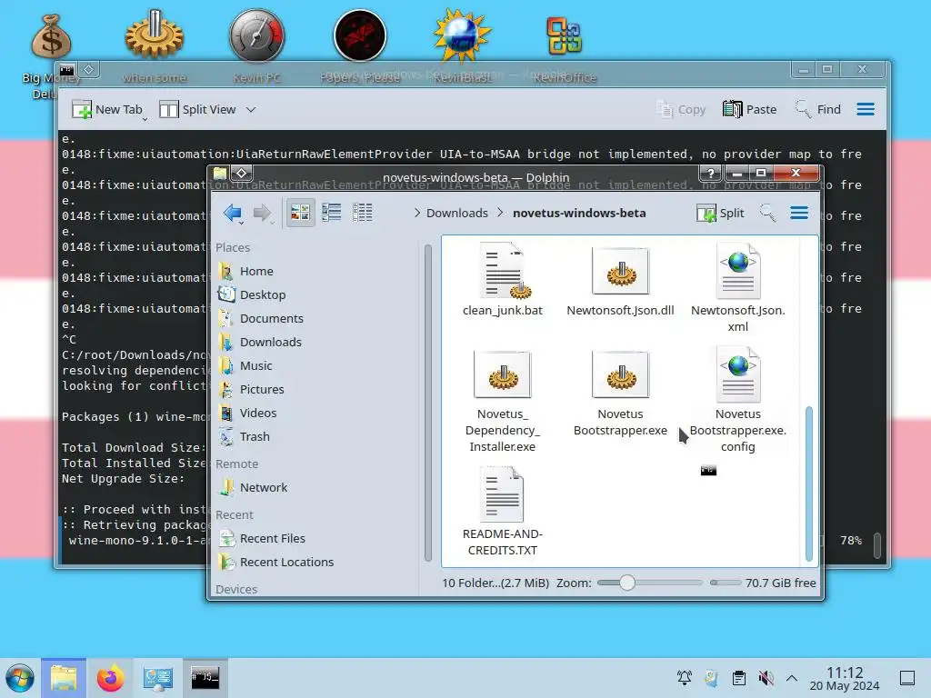The image size is (931, 698).
Task: Launch Firefox from the taskbar
Action: tap(110, 678)
